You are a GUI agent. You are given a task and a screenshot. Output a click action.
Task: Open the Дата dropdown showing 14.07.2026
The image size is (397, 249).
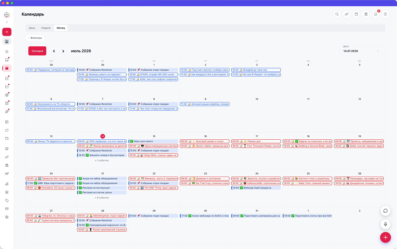click(361, 51)
